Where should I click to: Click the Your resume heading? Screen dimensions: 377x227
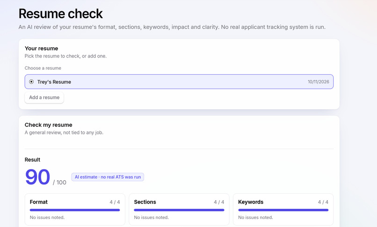pyautogui.click(x=41, y=48)
